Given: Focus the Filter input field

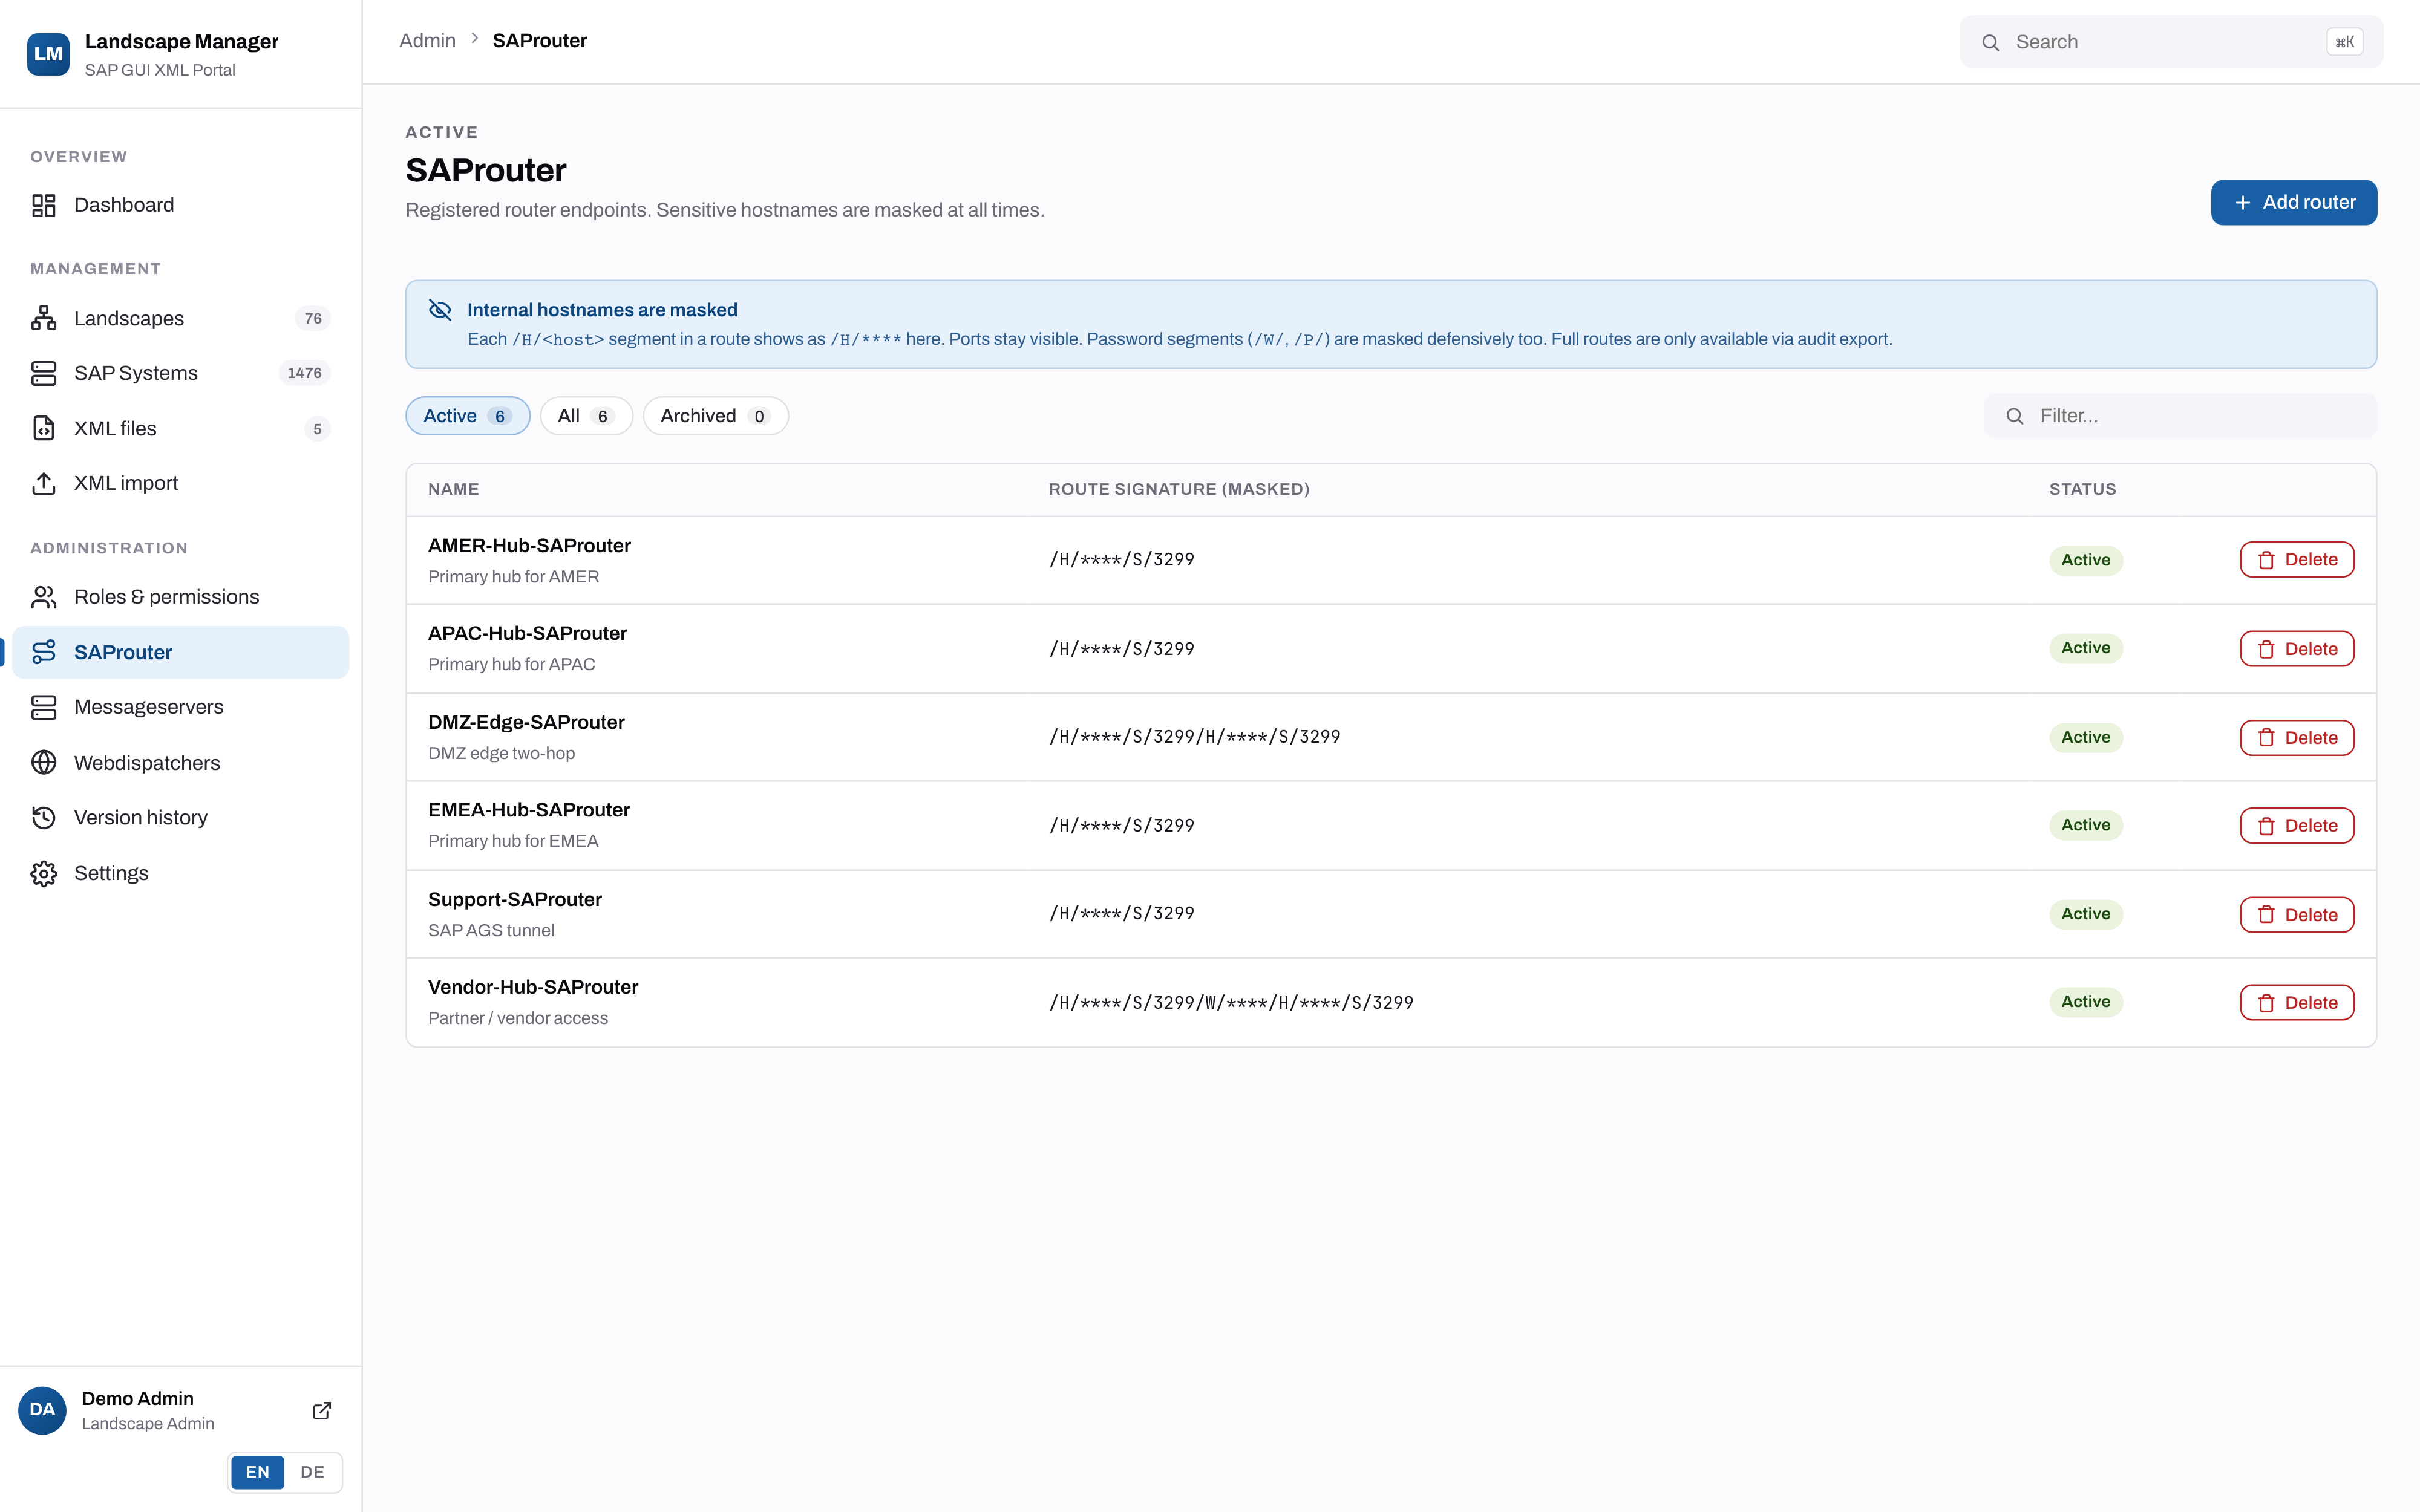Looking at the screenshot, I should tap(2181, 416).
